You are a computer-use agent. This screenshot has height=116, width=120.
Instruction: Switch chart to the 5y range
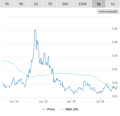point(113,4)
